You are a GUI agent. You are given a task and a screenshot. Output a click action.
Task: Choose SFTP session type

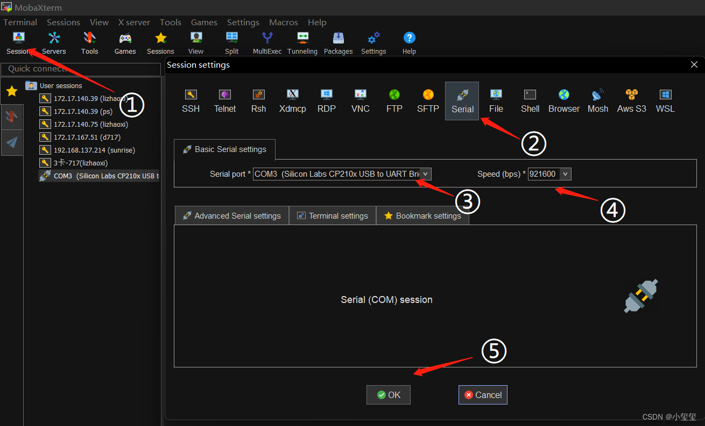(428, 101)
